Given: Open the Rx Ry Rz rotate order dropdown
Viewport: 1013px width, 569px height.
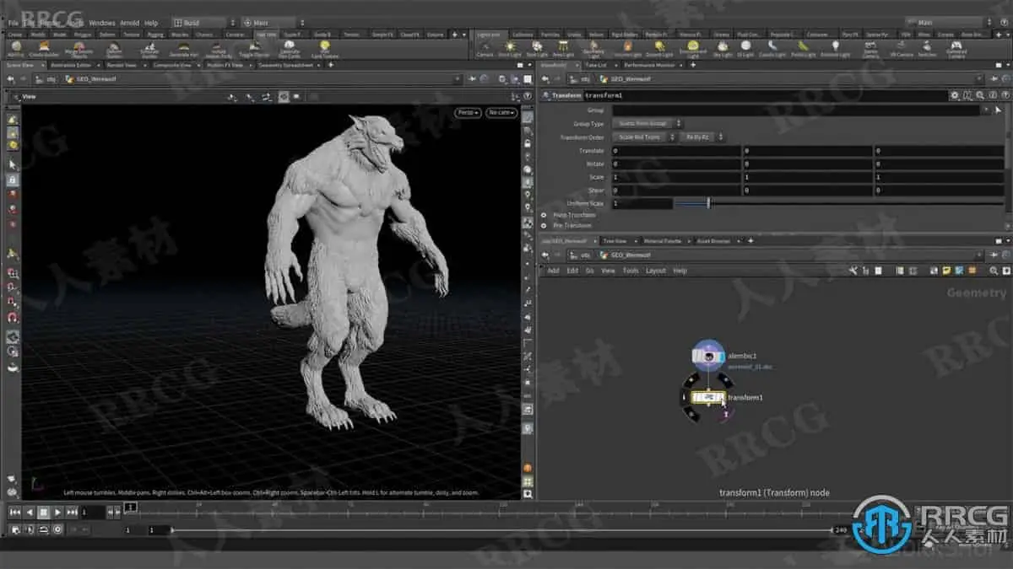Looking at the screenshot, I should click(702, 137).
